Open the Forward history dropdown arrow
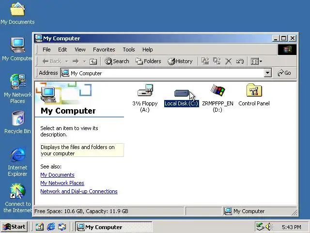Image resolution: width=310 pixels, height=233 pixels. (x=84, y=61)
